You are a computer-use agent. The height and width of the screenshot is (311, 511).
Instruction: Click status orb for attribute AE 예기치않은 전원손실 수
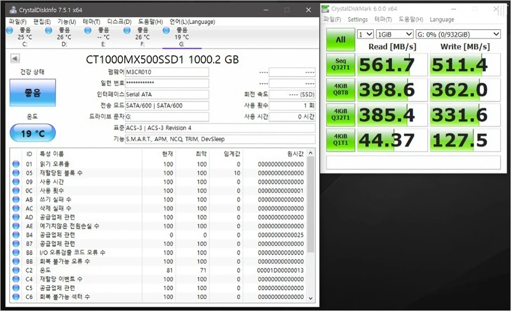coord(16,226)
